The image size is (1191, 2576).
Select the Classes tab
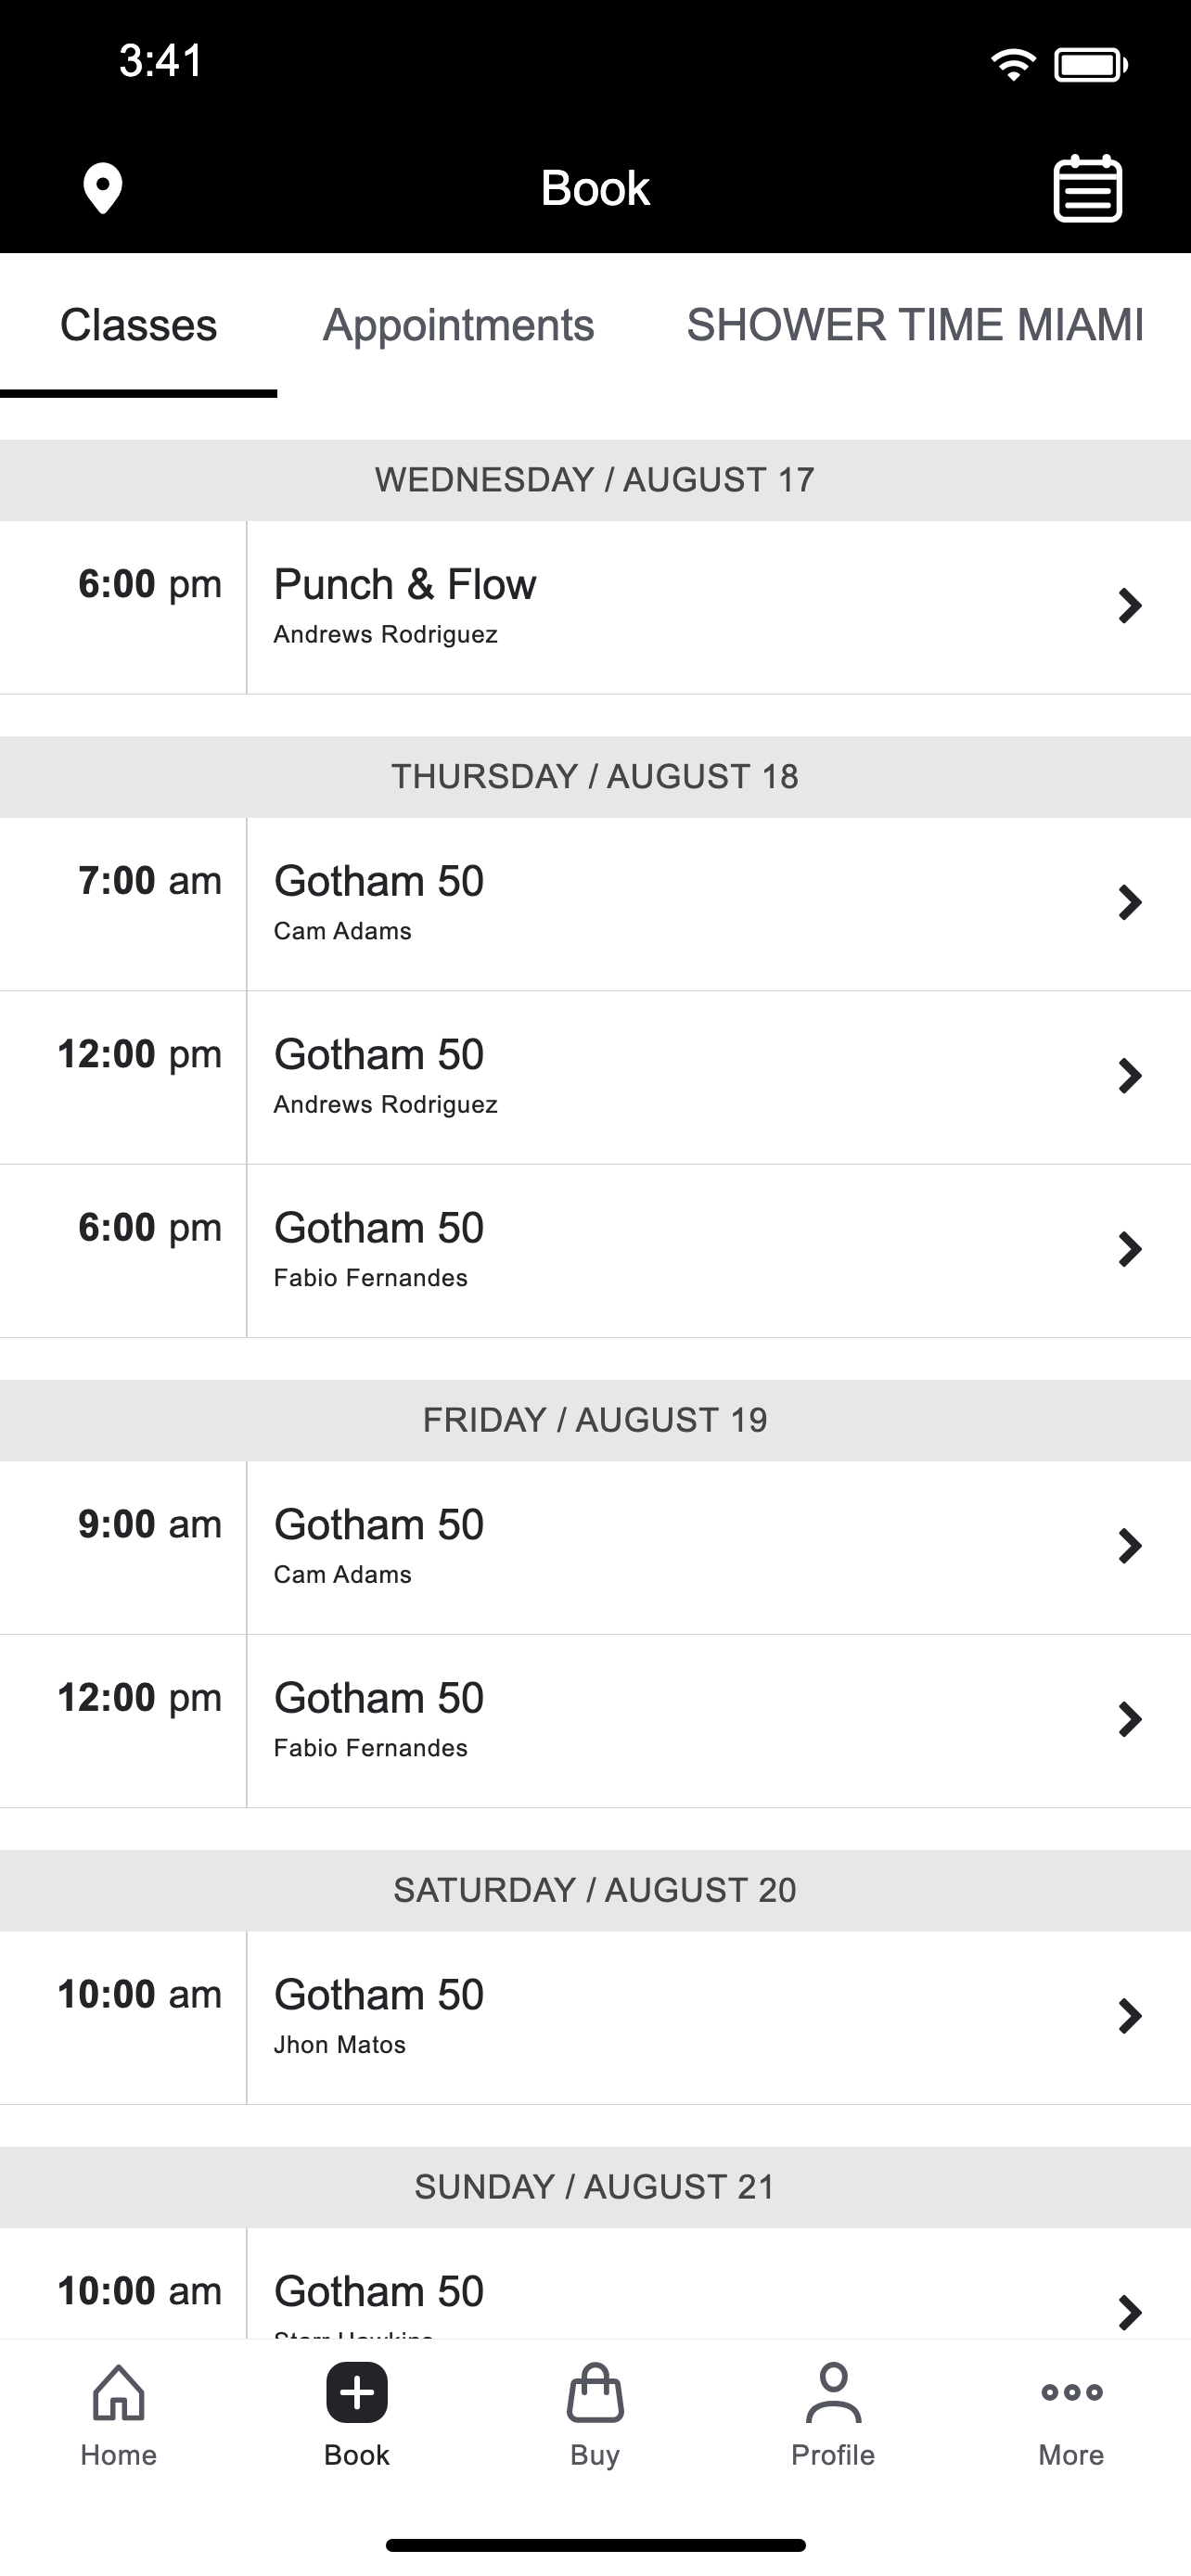coord(138,326)
